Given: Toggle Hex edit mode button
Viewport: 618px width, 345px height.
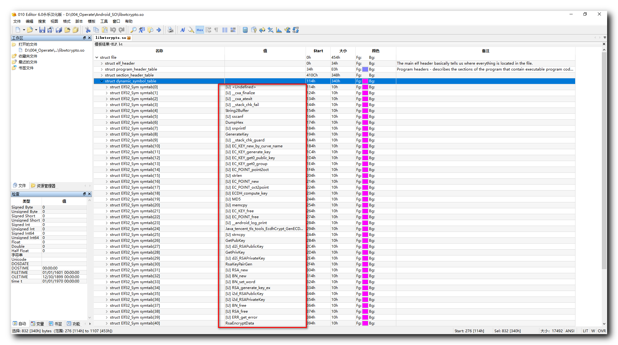Looking at the screenshot, I should tap(200, 30).
